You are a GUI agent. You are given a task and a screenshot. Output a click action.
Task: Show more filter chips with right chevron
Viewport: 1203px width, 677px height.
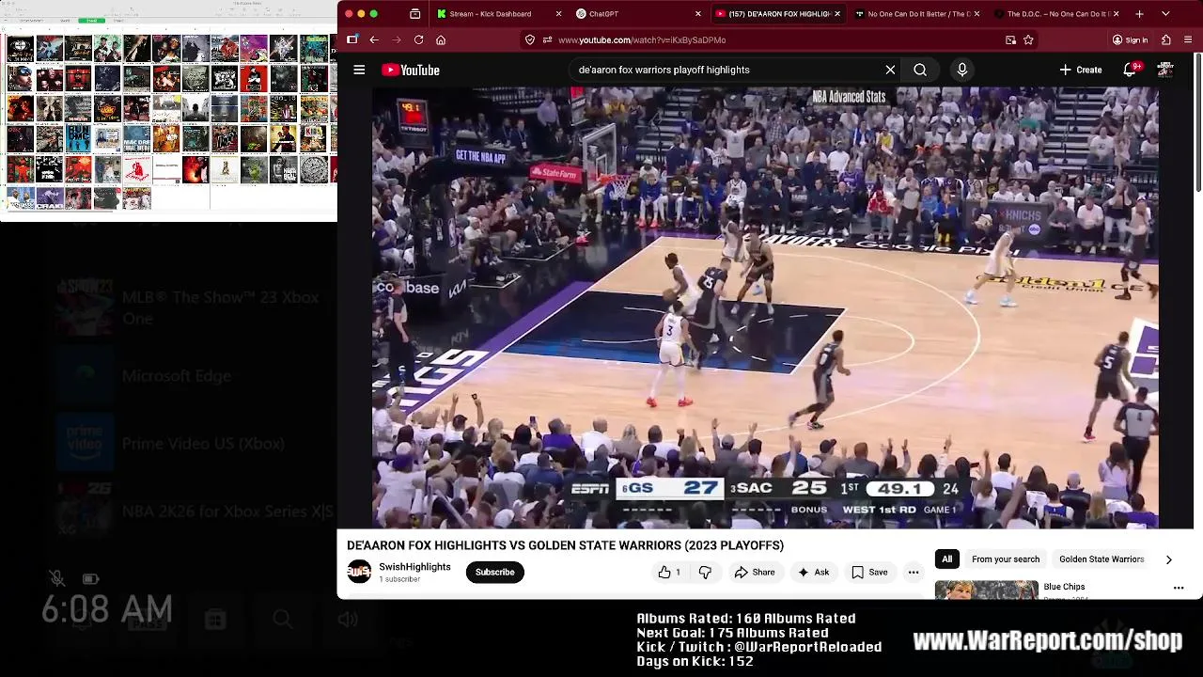tap(1168, 559)
